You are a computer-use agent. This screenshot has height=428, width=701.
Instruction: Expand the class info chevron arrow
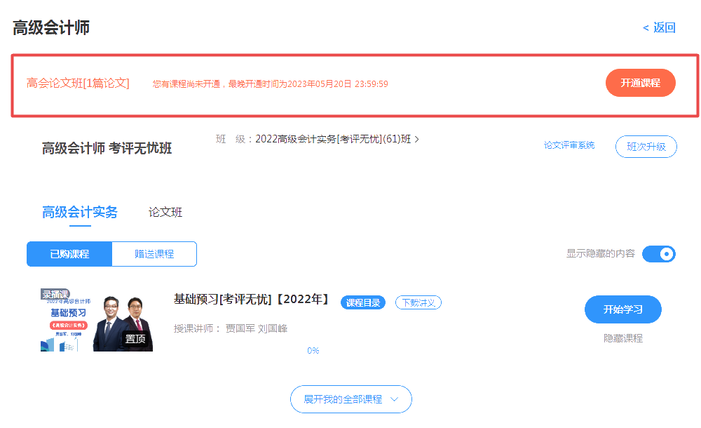pos(416,140)
